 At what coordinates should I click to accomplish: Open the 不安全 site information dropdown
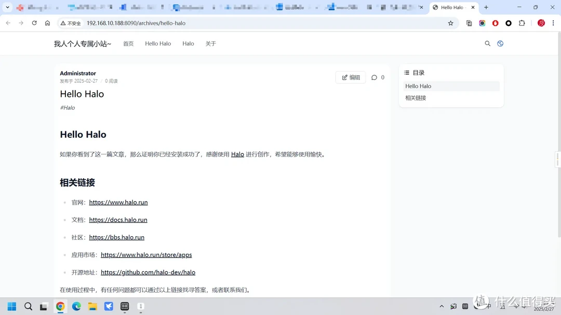pos(70,23)
